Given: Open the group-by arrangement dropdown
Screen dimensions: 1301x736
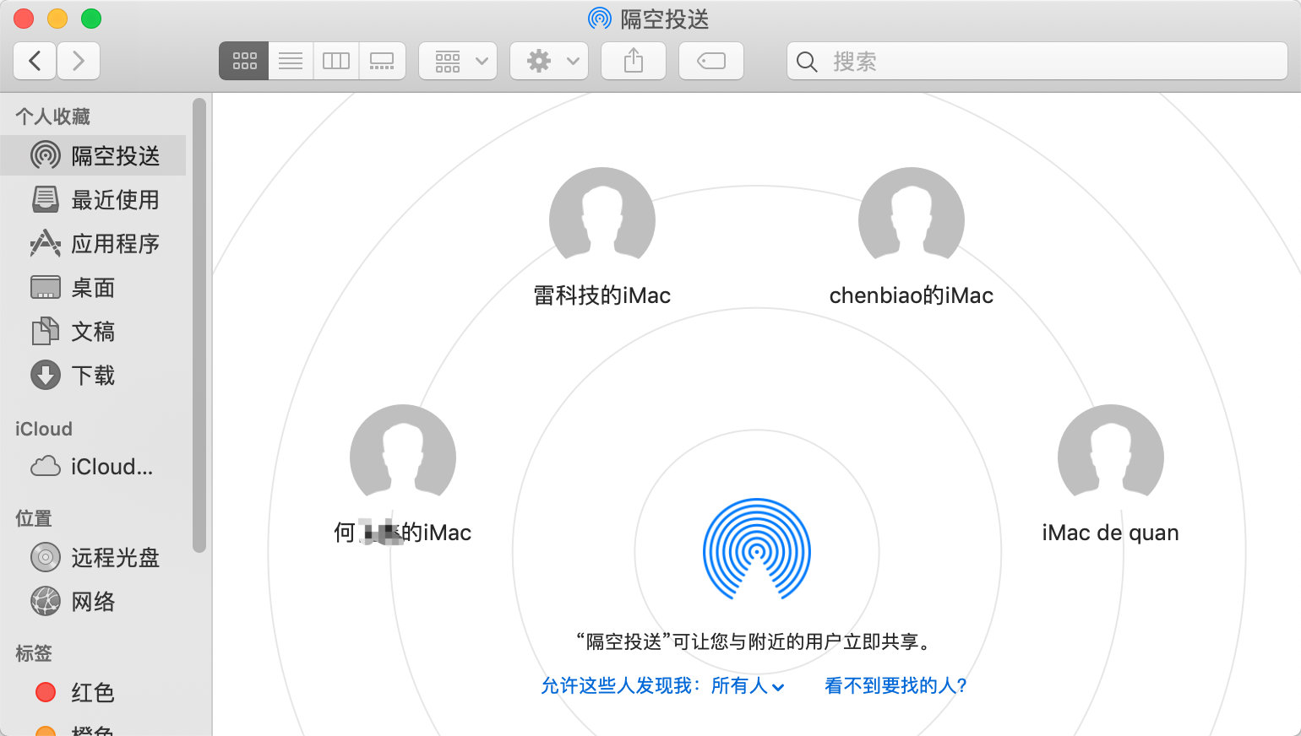Looking at the screenshot, I should coord(458,61).
